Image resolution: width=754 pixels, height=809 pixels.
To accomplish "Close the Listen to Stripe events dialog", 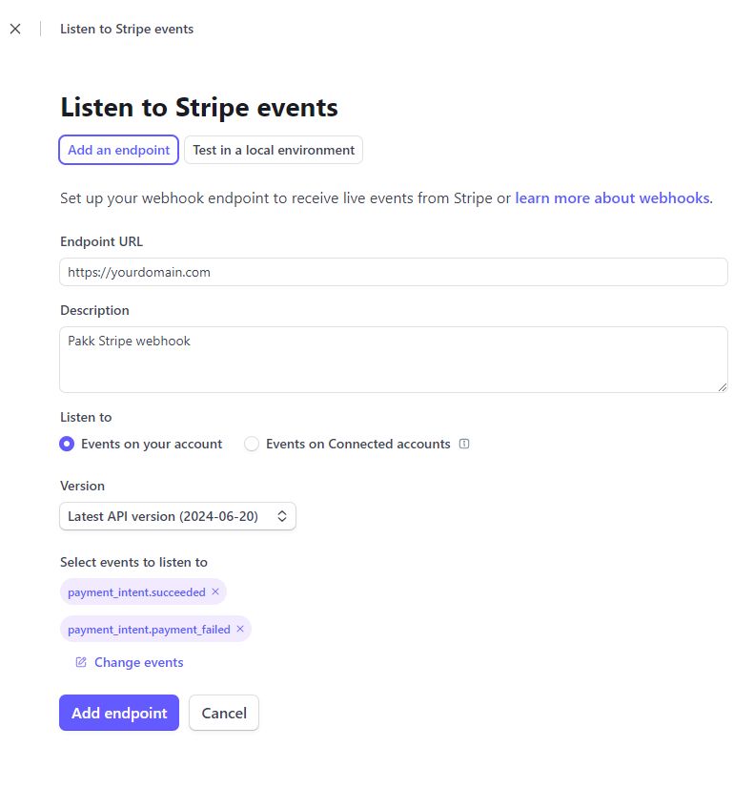I will tap(15, 29).
